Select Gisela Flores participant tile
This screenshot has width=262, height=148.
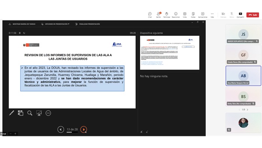(x=243, y=55)
